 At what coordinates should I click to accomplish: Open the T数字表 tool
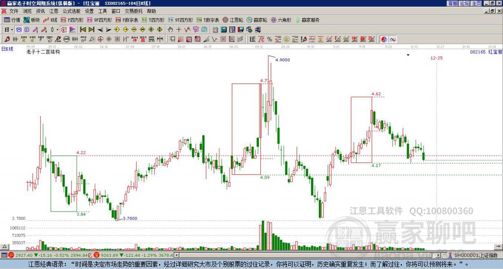point(208,20)
